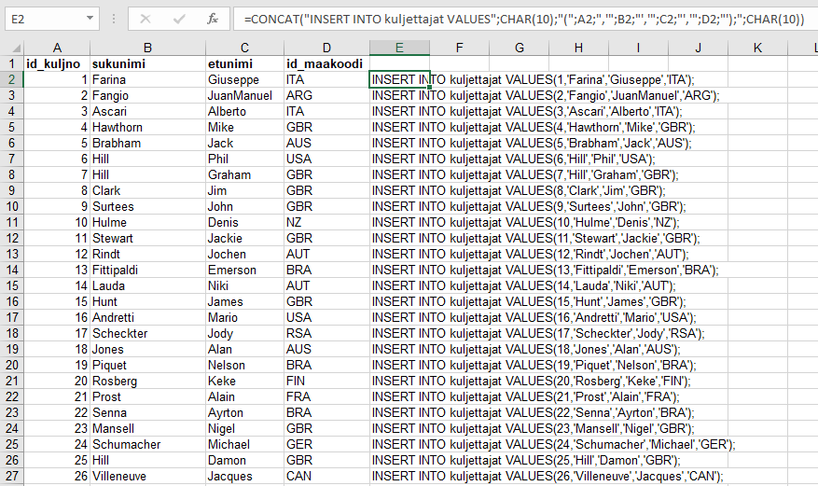Select cell containing Hawthorn

pyautogui.click(x=147, y=127)
